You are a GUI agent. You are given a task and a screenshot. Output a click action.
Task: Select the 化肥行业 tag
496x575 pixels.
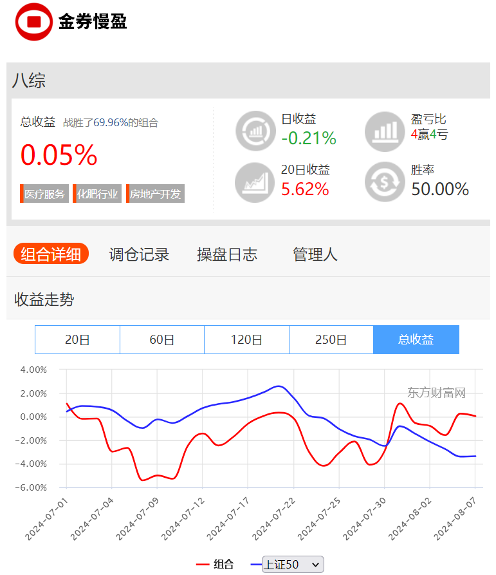(x=97, y=194)
